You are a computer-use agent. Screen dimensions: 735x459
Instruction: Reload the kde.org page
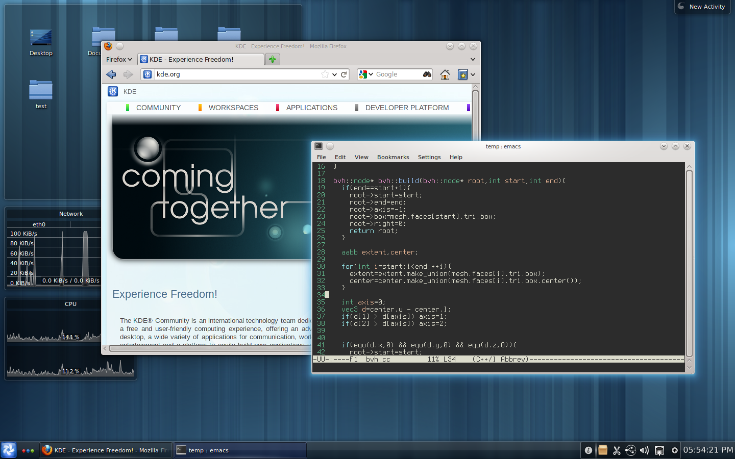pyautogui.click(x=344, y=74)
